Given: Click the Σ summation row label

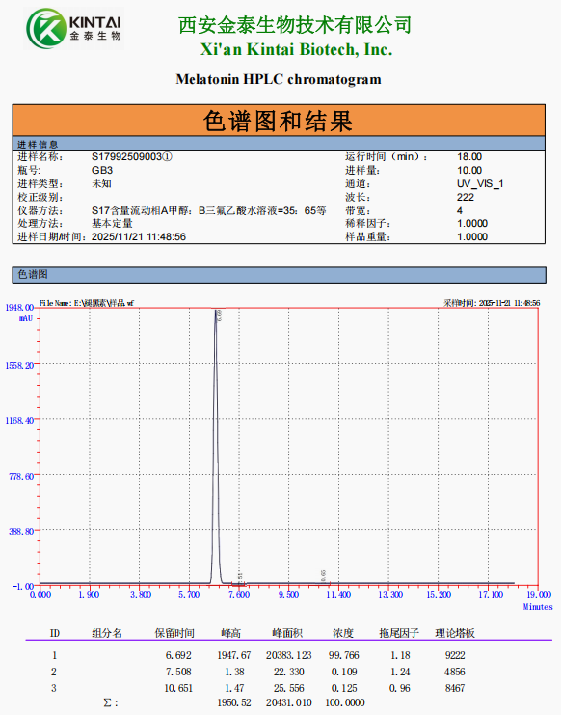Looking at the screenshot, I should click(x=111, y=703).
